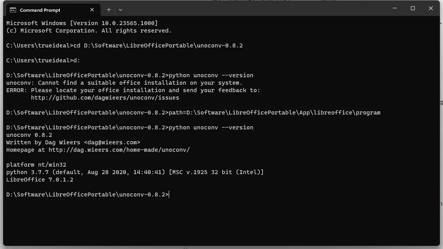Maximize the terminal window

click(x=413, y=8)
